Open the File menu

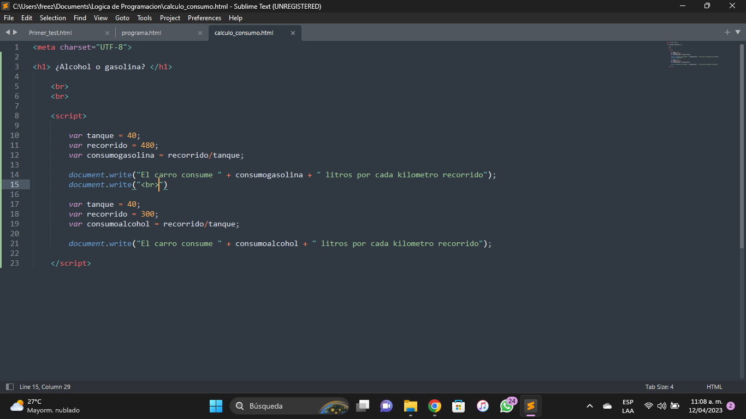point(9,18)
